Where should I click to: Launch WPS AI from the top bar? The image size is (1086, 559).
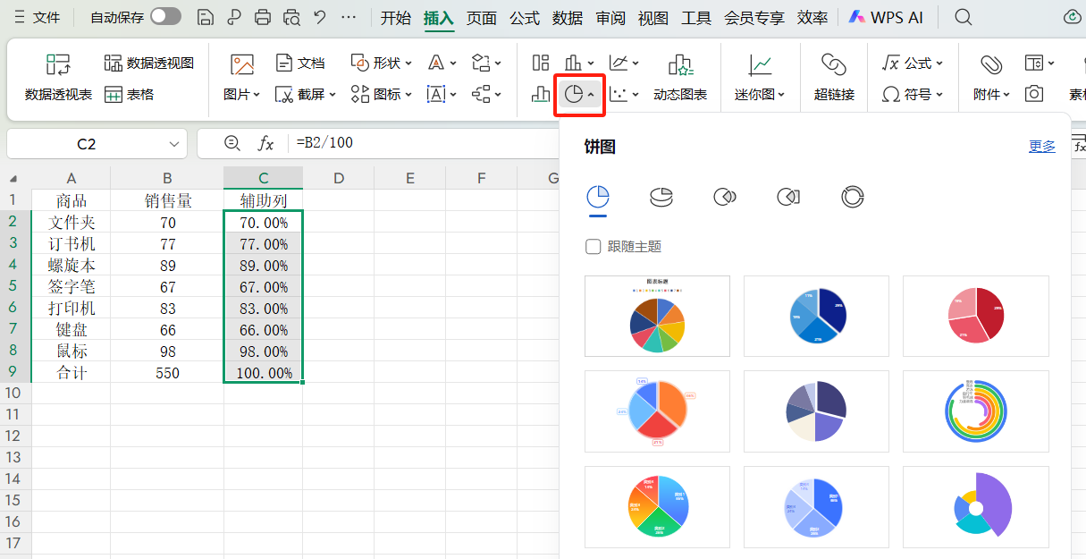[x=886, y=16]
